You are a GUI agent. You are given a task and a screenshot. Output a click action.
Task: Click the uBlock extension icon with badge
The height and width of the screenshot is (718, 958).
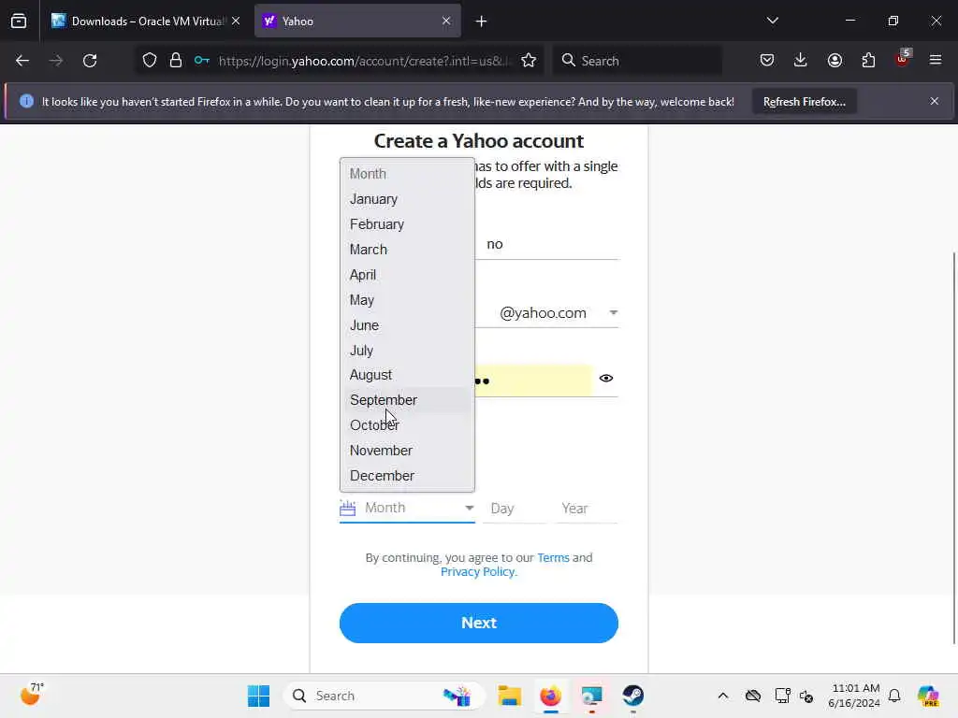[x=903, y=59]
